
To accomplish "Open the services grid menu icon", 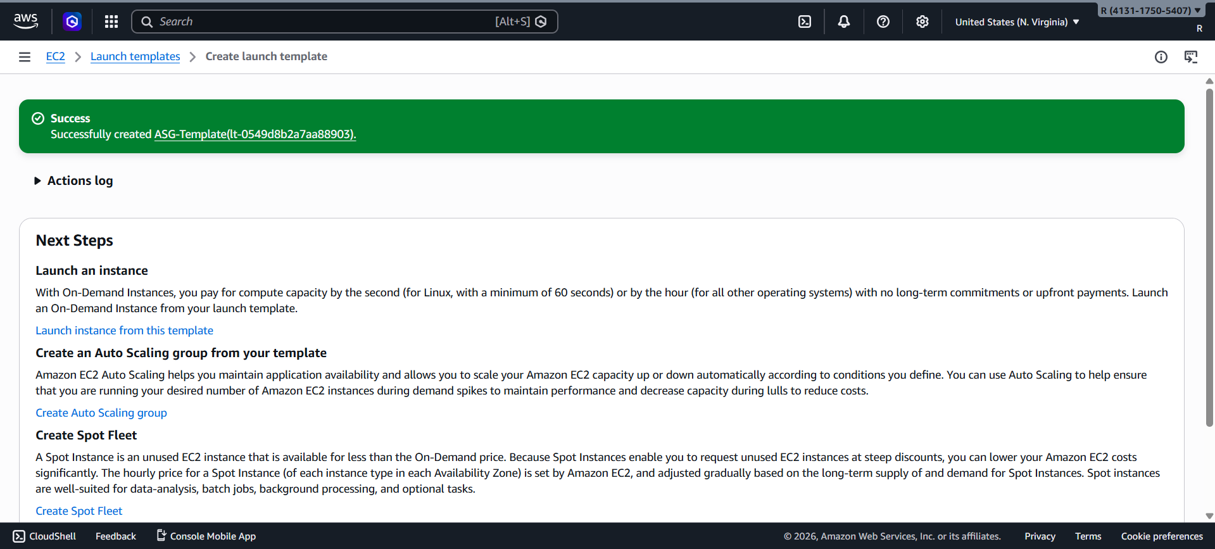I will (x=111, y=22).
